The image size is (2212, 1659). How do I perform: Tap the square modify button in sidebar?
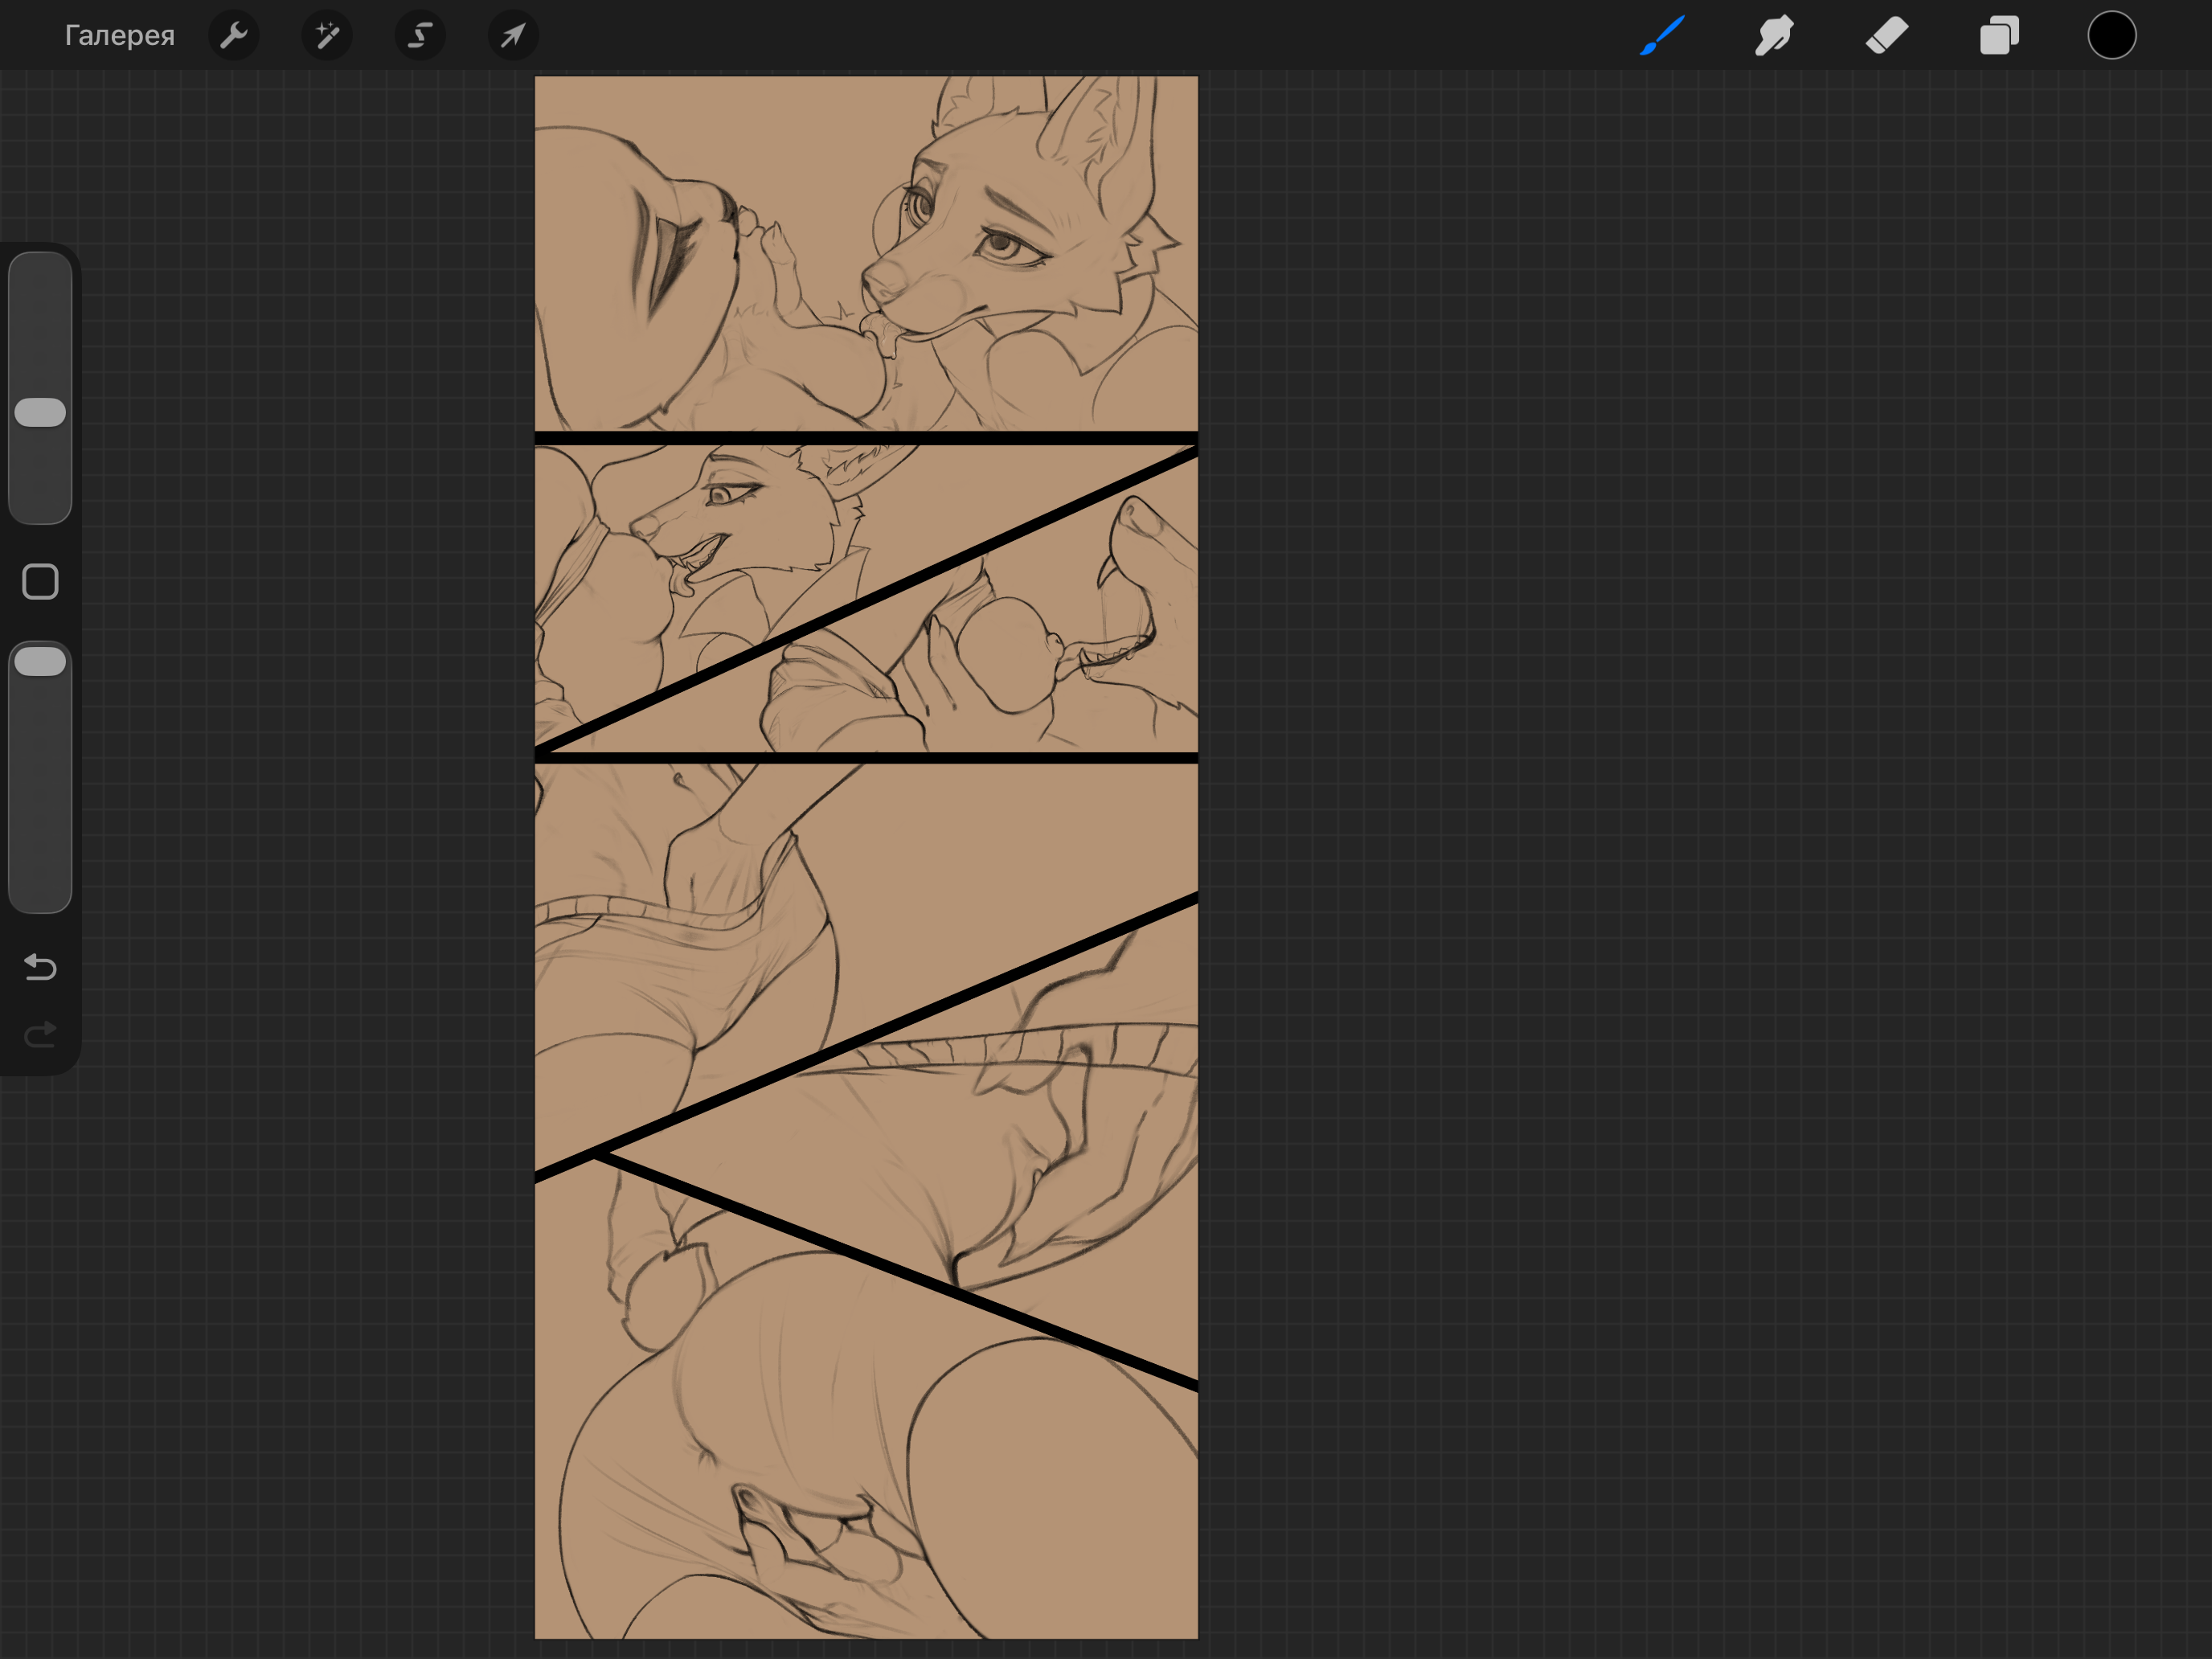40,582
